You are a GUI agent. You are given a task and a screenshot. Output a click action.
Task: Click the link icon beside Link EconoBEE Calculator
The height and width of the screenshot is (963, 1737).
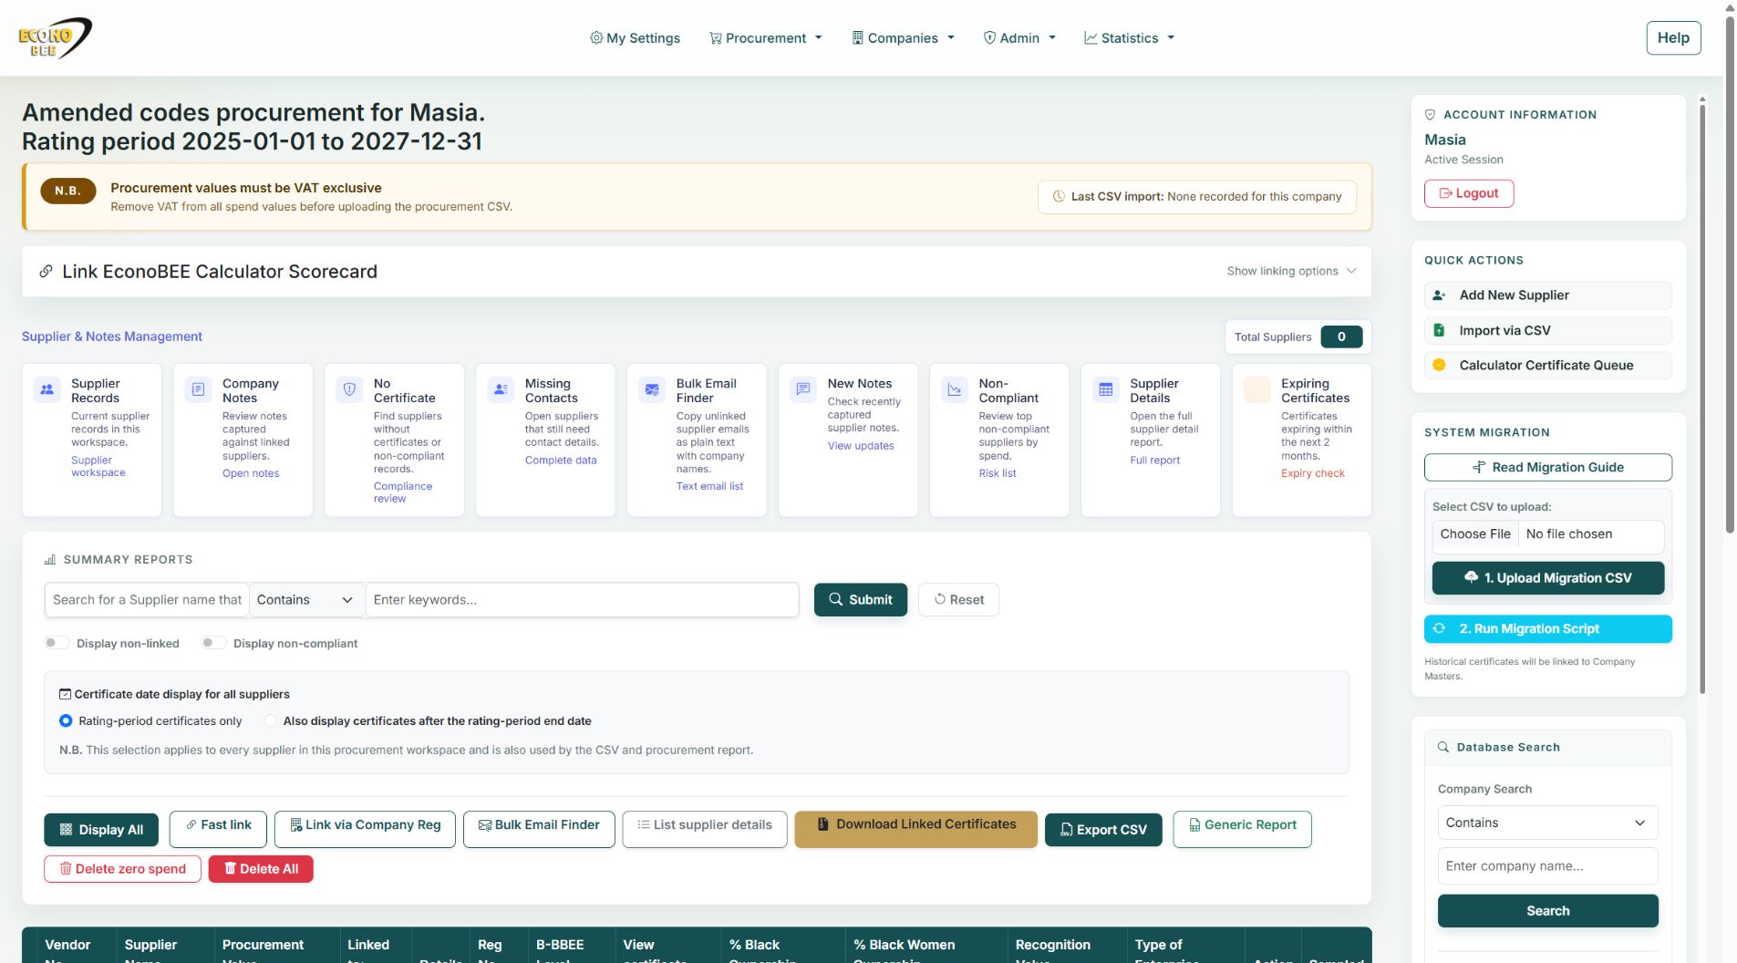46,272
